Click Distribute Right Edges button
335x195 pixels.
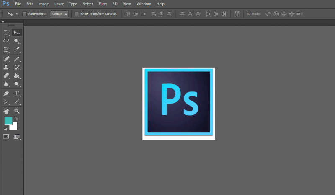(224, 14)
